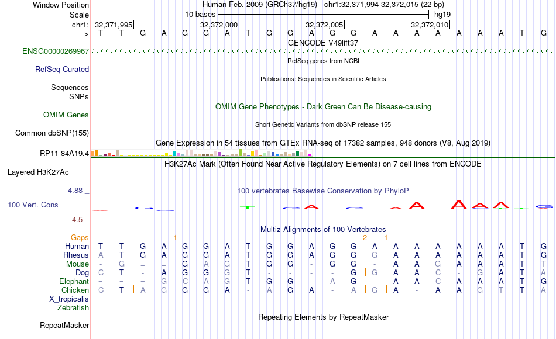
Task: Click the Scale label on the left
Action: click(79, 15)
